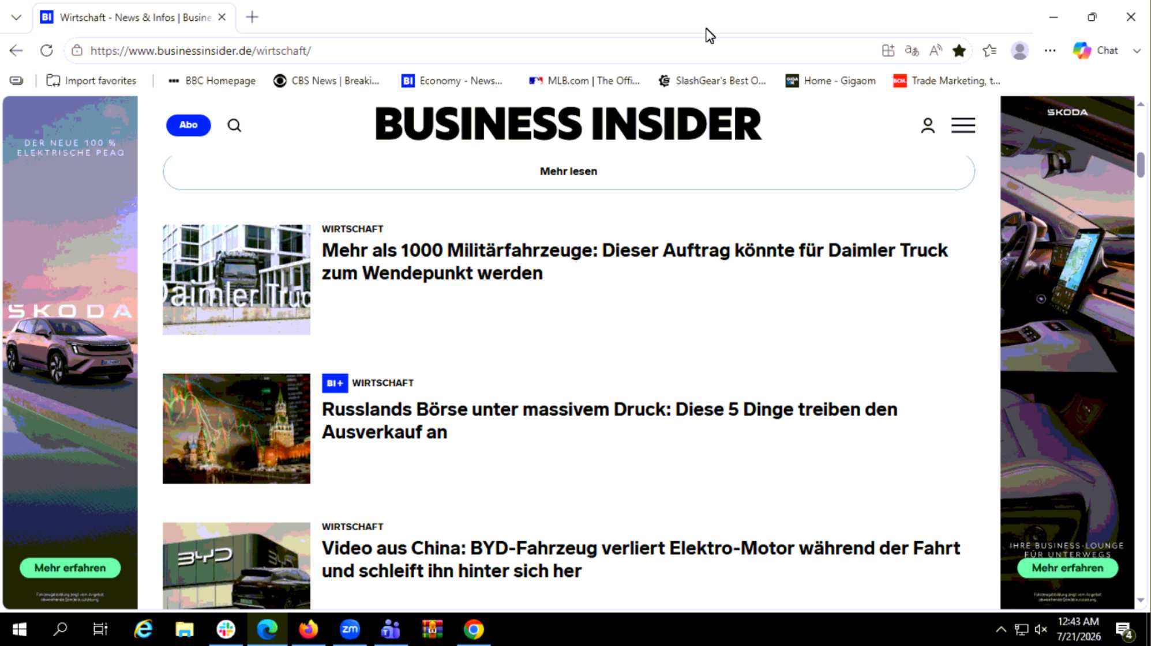
Task: Open the Copilot Chat button
Action: click(1096, 51)
